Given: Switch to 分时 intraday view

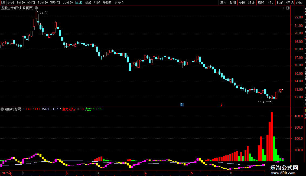Looking at the screenshot, I should tap(11, 2).
